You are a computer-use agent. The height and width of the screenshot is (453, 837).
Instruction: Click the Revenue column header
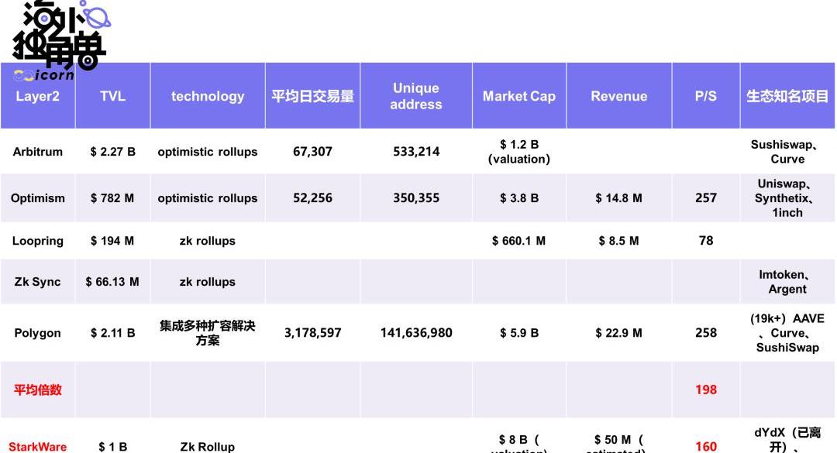coord(618,96)
